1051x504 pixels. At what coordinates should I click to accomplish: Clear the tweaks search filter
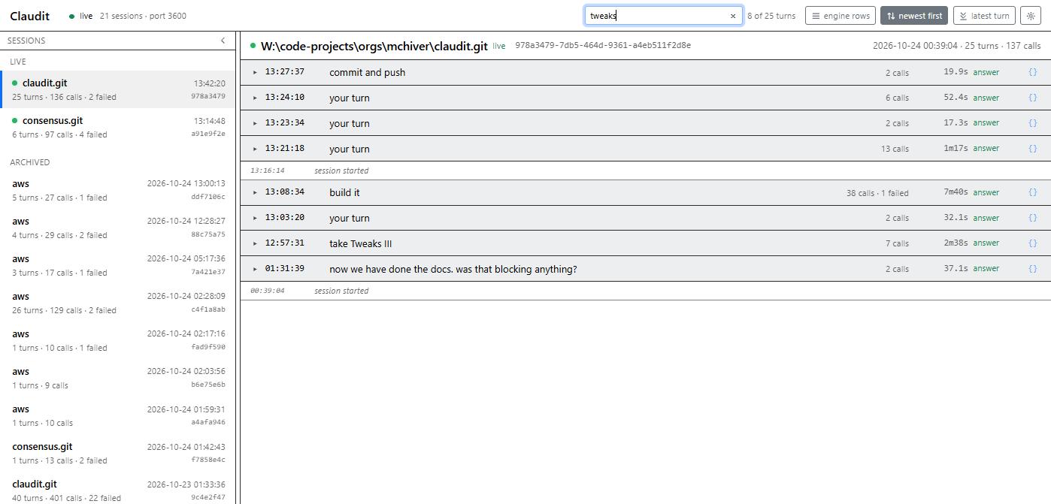733,16
